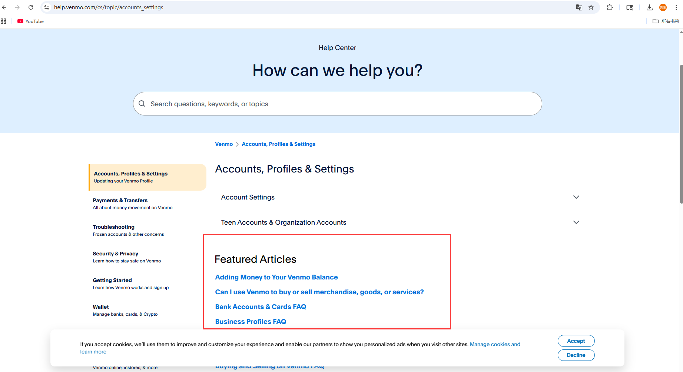Accept cookies in the banner

click(576, 341)
